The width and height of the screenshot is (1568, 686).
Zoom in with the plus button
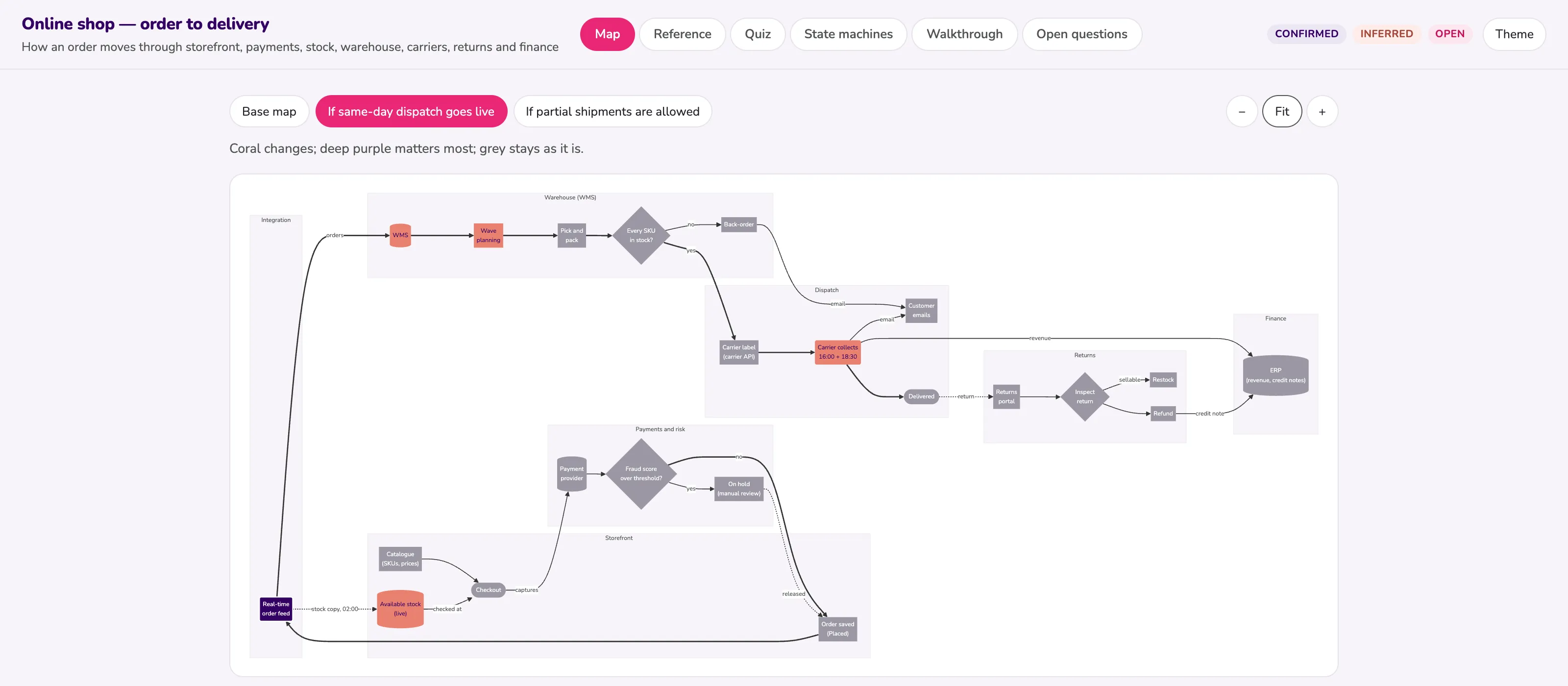pos(1322,111)
